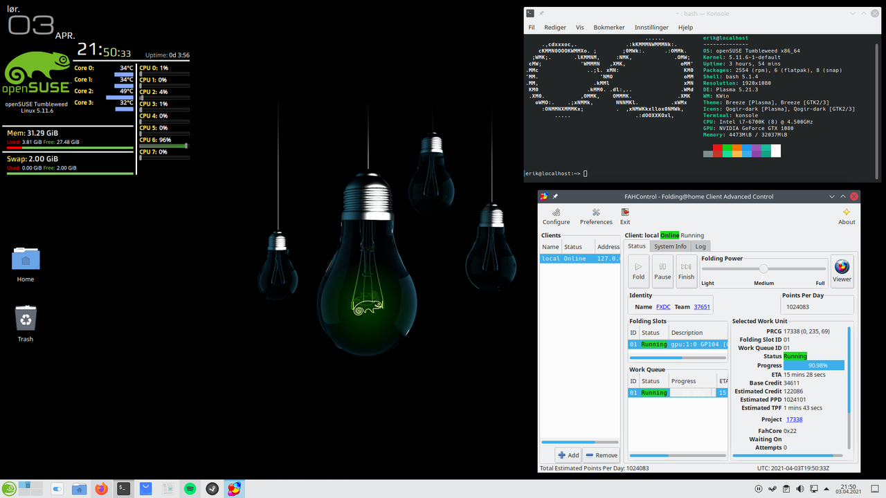Open FAHControl Preferences
The width and height of the screenshot is (886, 498).
(x=595, y=215)
